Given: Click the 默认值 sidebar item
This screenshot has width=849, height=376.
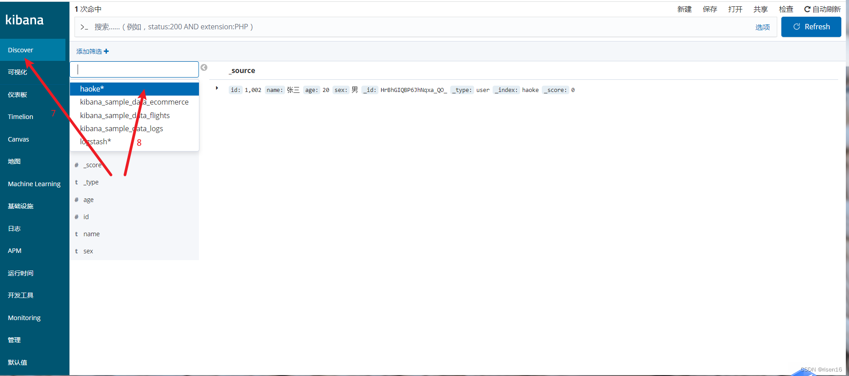Looking at the screenshot, I should [x=18, y=362].
